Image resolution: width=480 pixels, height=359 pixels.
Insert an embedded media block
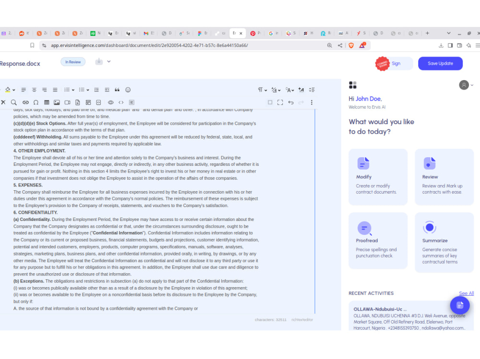(x=98, y=103)
